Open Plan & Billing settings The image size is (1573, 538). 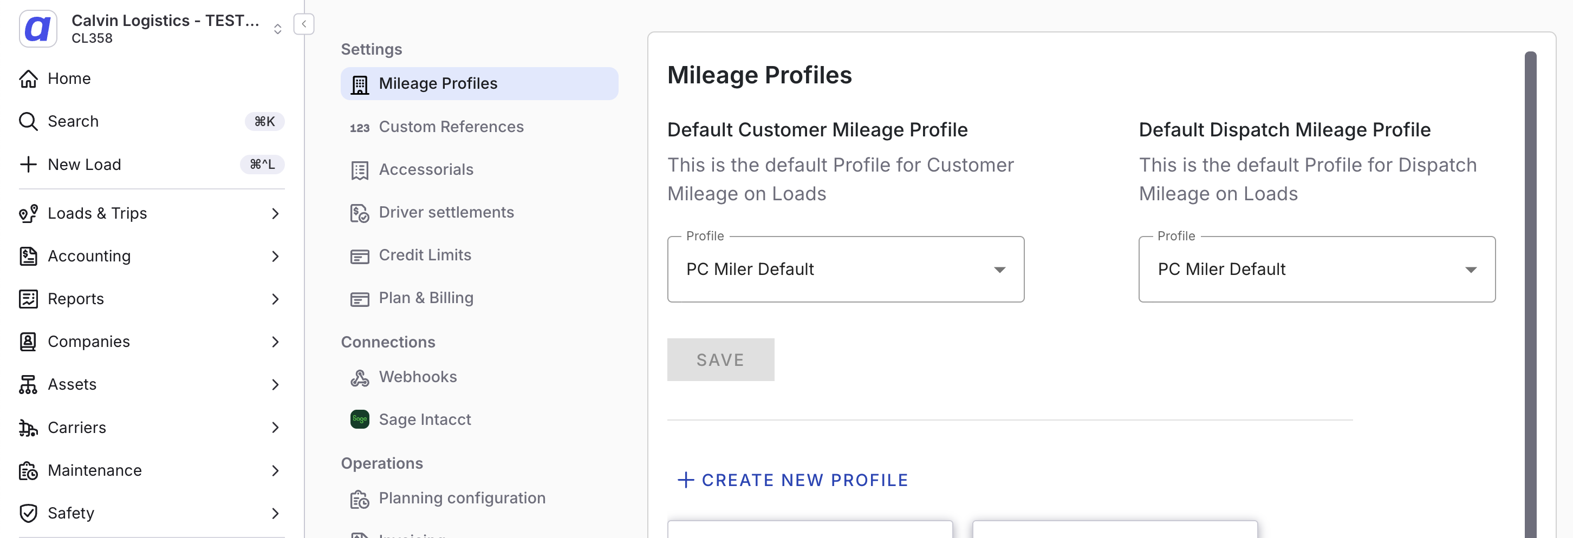click(x=479, y=298)
